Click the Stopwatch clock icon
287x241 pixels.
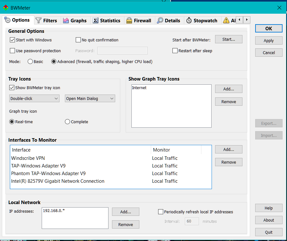click(x=189, y=20)
